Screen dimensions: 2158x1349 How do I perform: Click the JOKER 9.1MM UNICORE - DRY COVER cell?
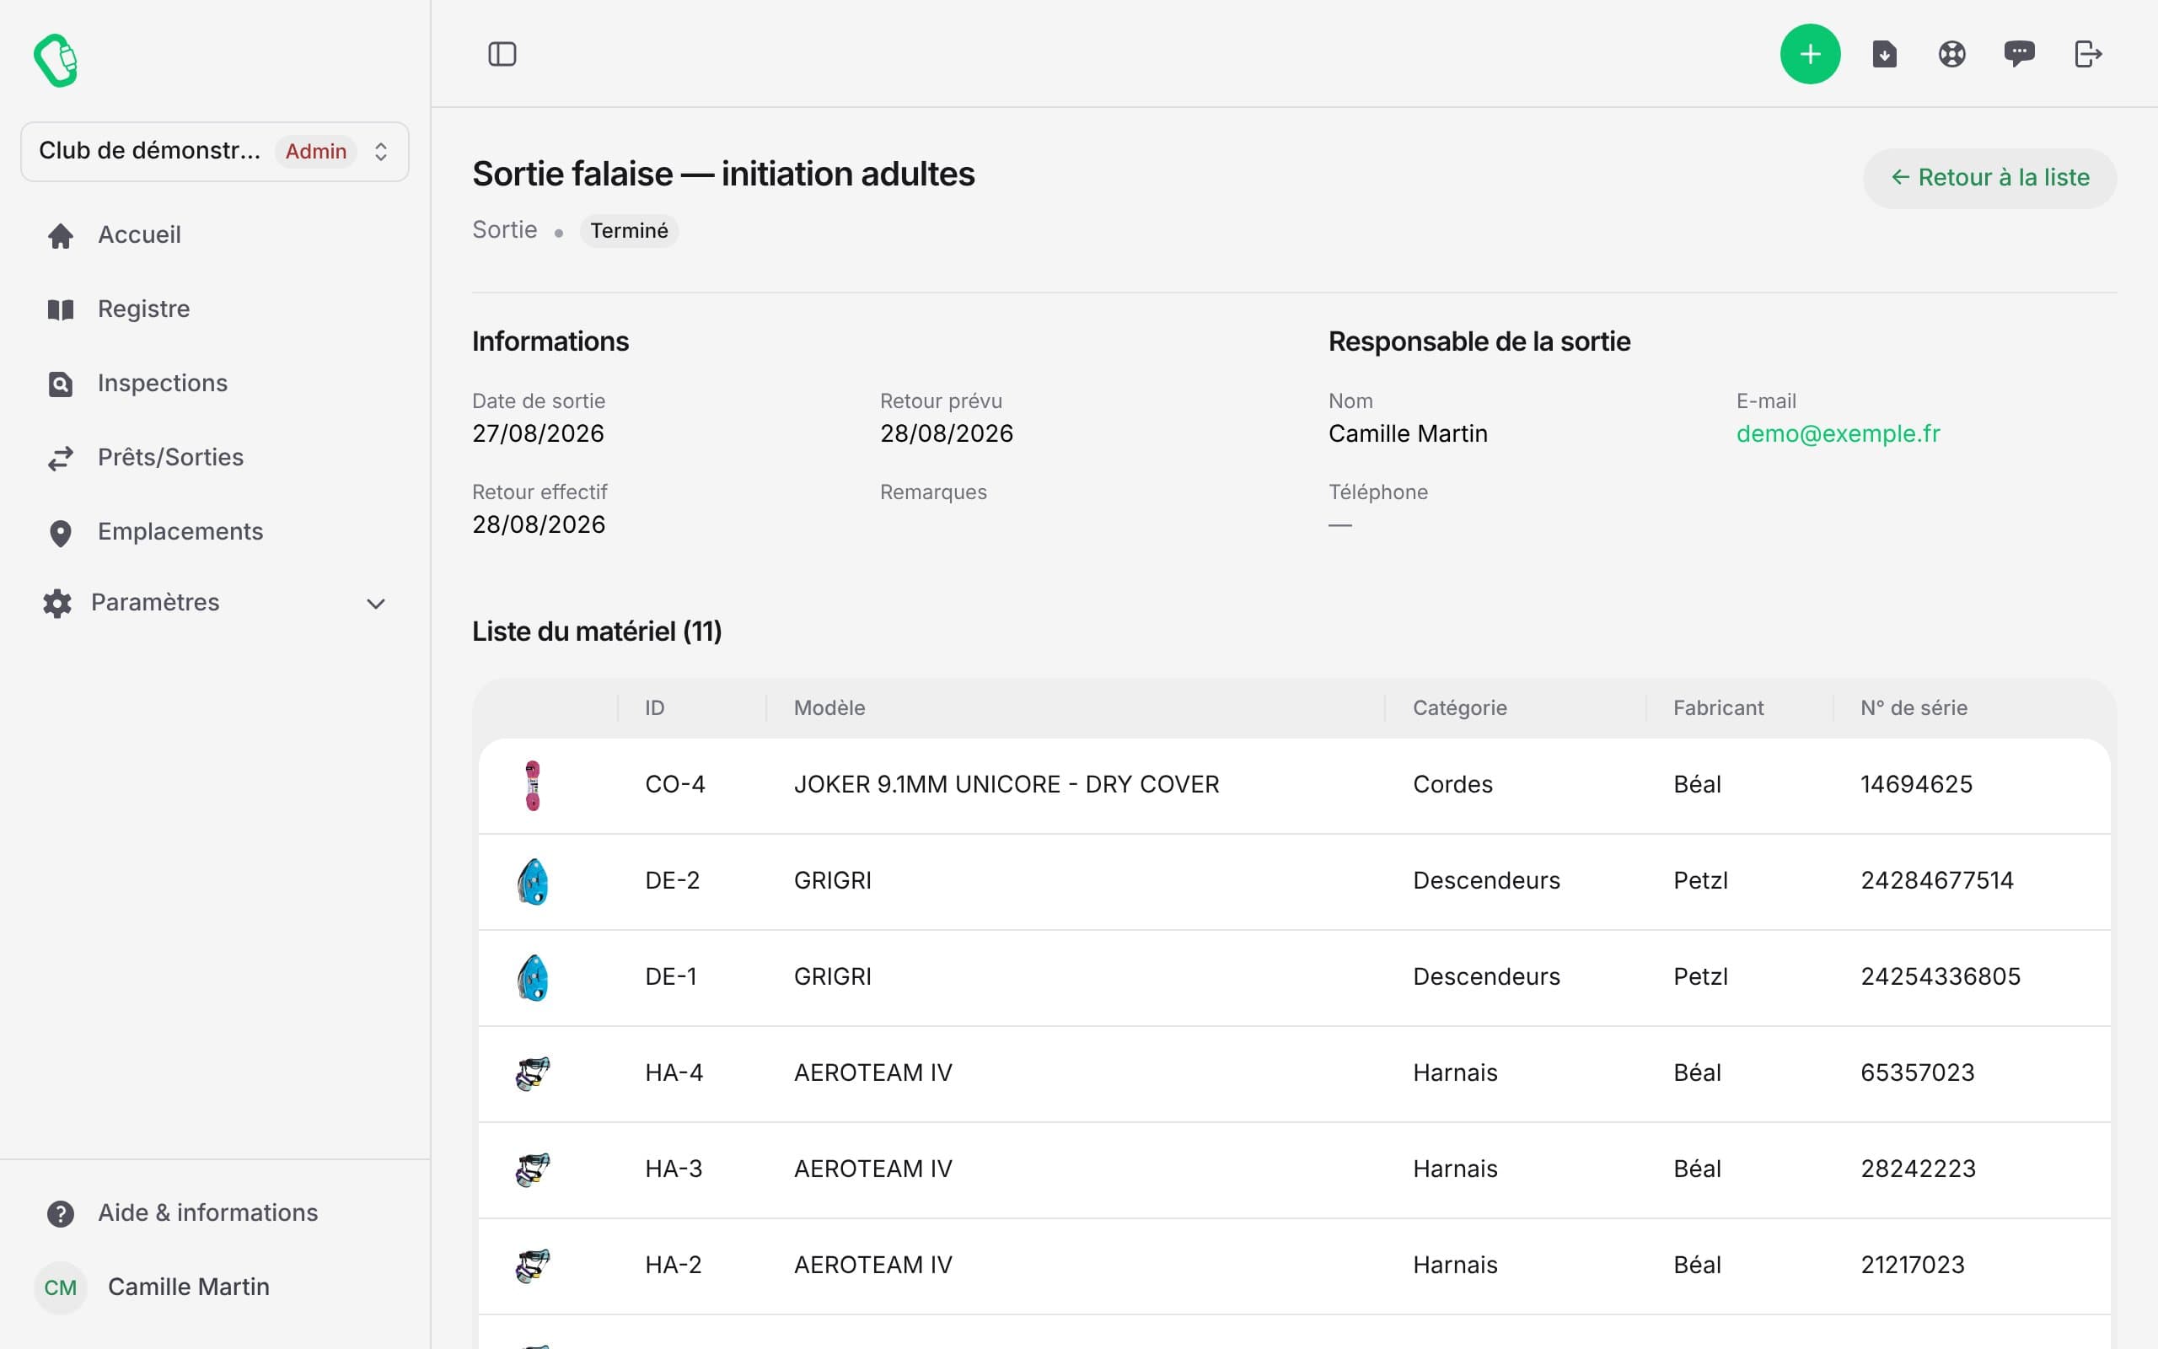(1006, 785)
